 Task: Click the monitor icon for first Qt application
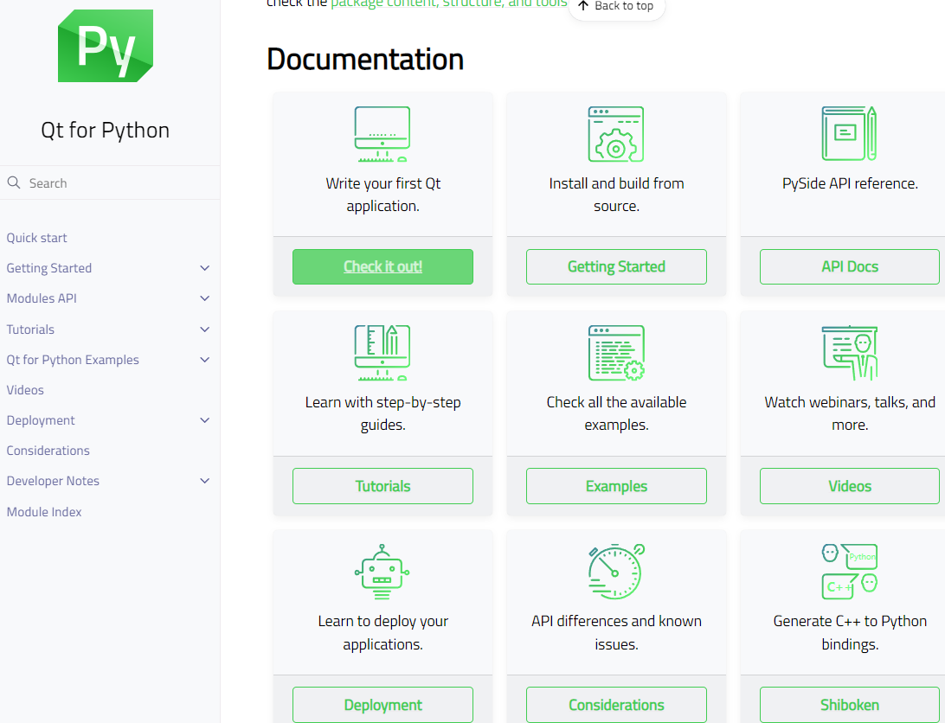[x=382, y=134]
